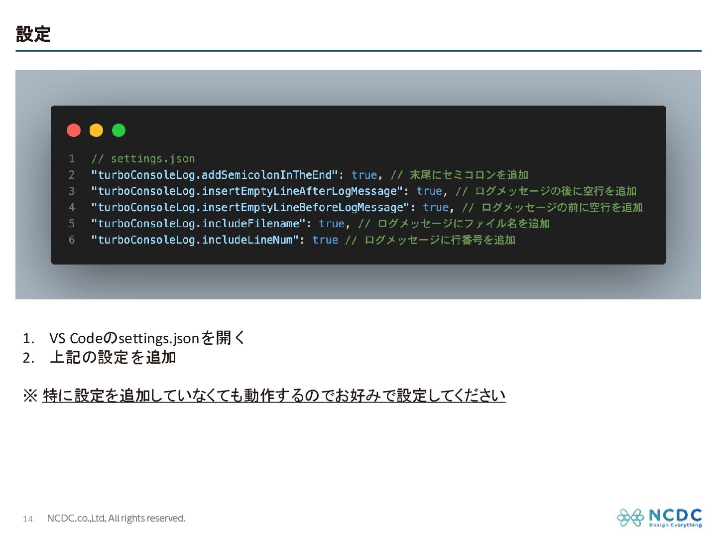
Task: Click step 2 text 上記の設定を追加
Action: (x=113, y=358)
